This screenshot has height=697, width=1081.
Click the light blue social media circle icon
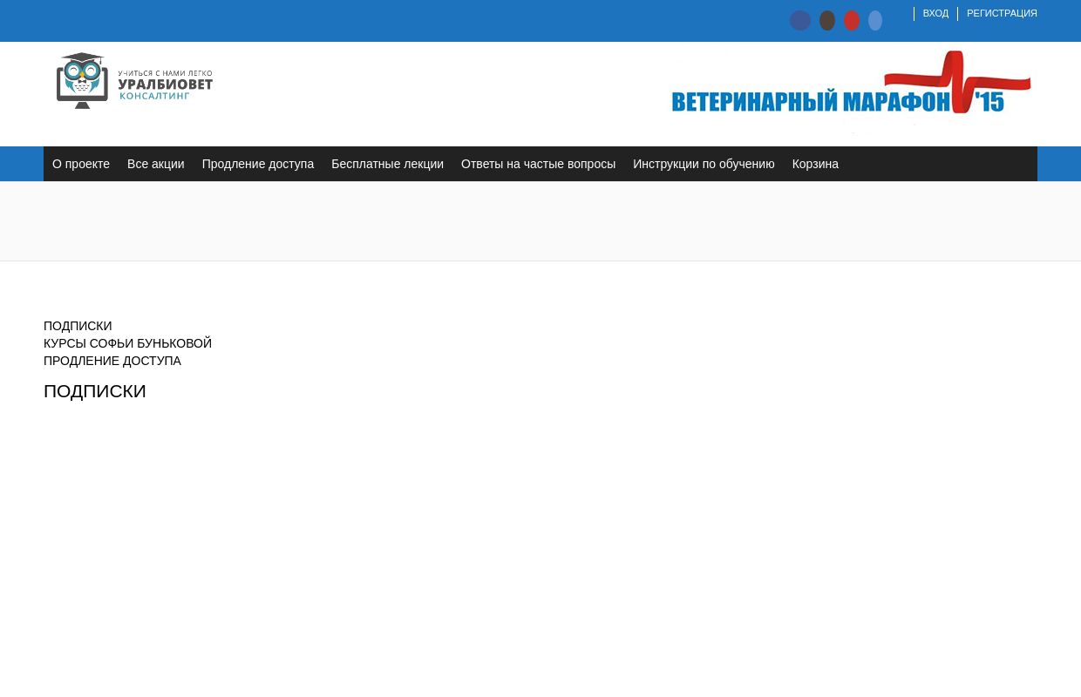click(874, 20)
